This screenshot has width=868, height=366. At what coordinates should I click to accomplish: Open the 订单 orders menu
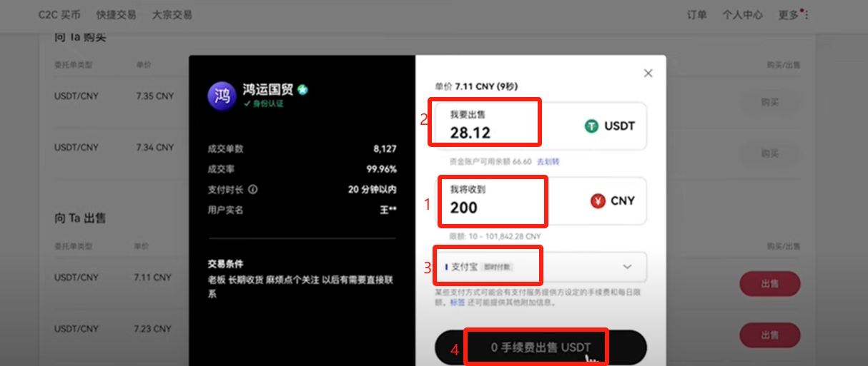[697, 14]
